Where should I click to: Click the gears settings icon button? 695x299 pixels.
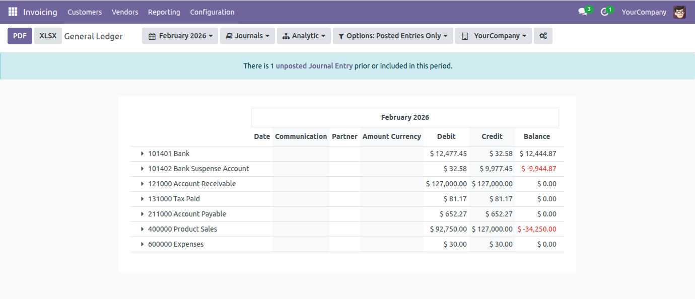coord(543,36)
